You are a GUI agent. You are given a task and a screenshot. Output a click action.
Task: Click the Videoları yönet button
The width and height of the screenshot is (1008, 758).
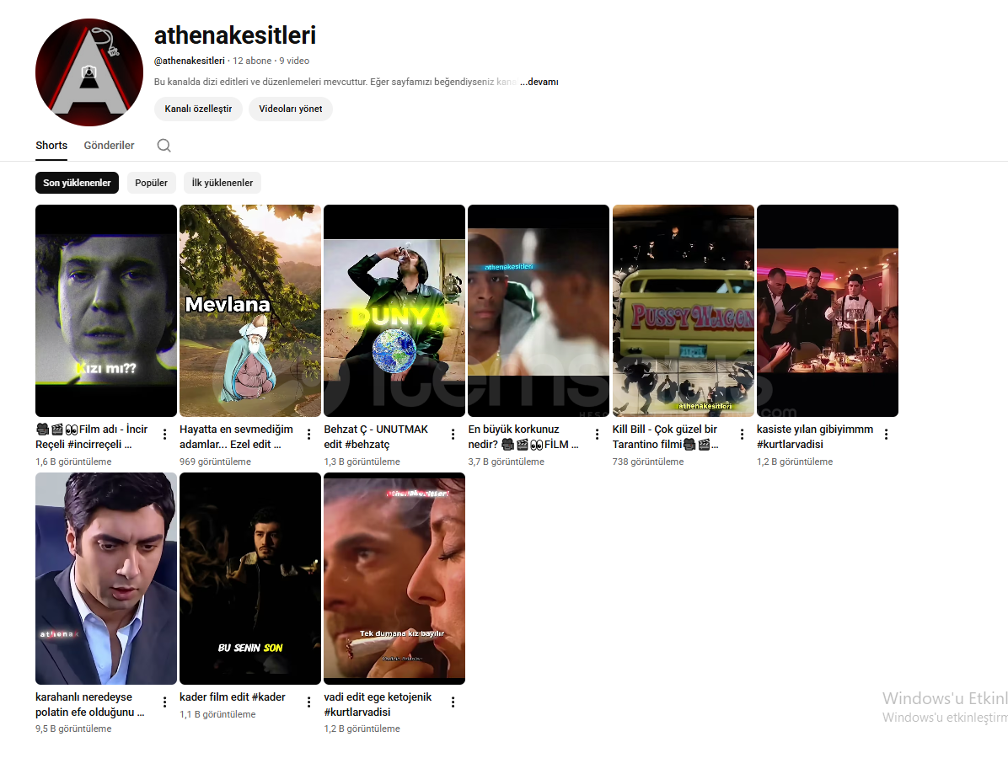click(x=291, y=109)
